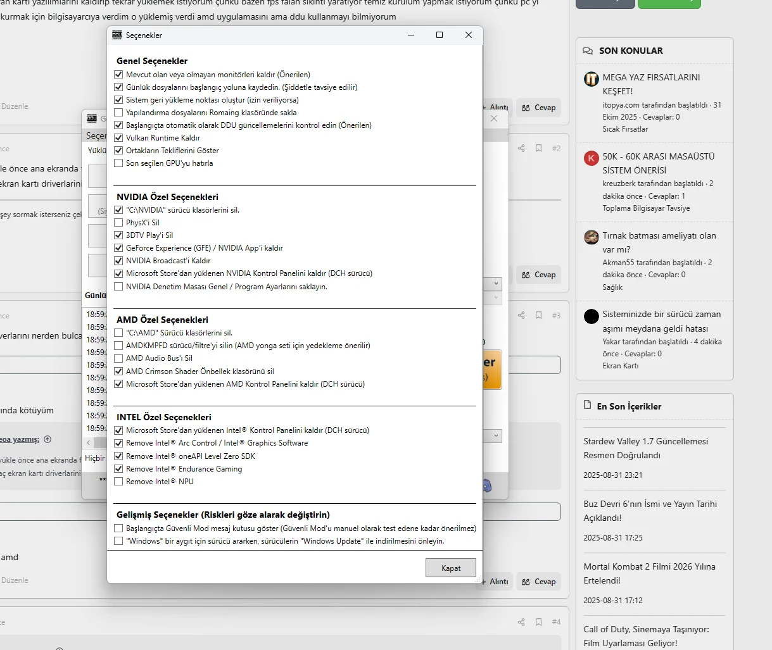
Task: Enable '"C:\AMD" Sürücü klasörlerini sil'
Action: (118, 332)
